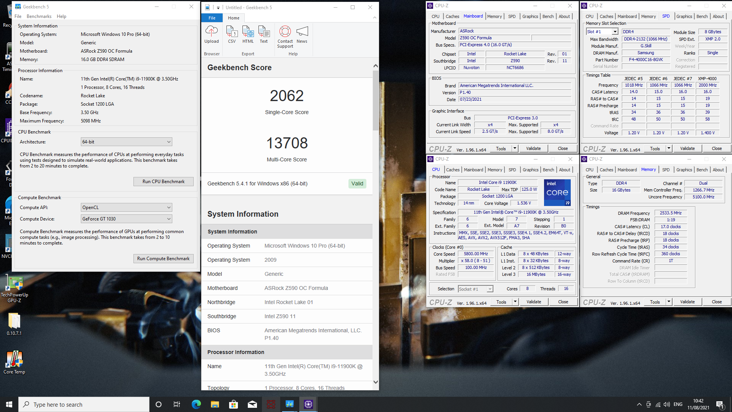Screen dimensions: 732x412
Task: Open the File tab in Geekbench results window
Action: 212,18
